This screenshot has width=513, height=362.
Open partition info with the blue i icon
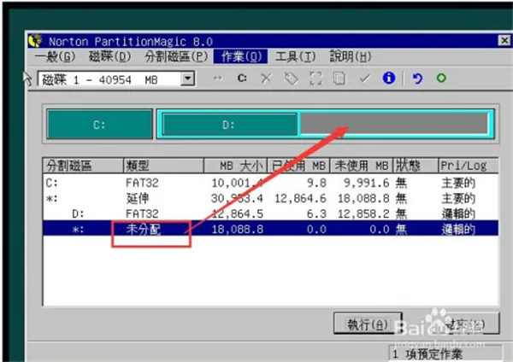pyautogui.click(x=389, y=78)
